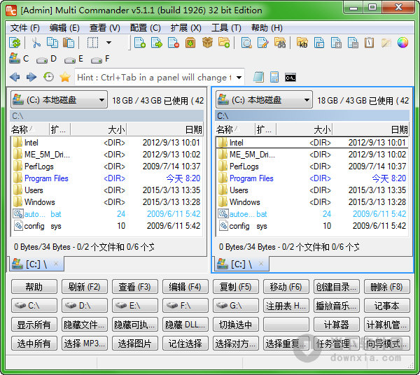
Task: Click the copy icon next to scissors
Action: (52, 43)
